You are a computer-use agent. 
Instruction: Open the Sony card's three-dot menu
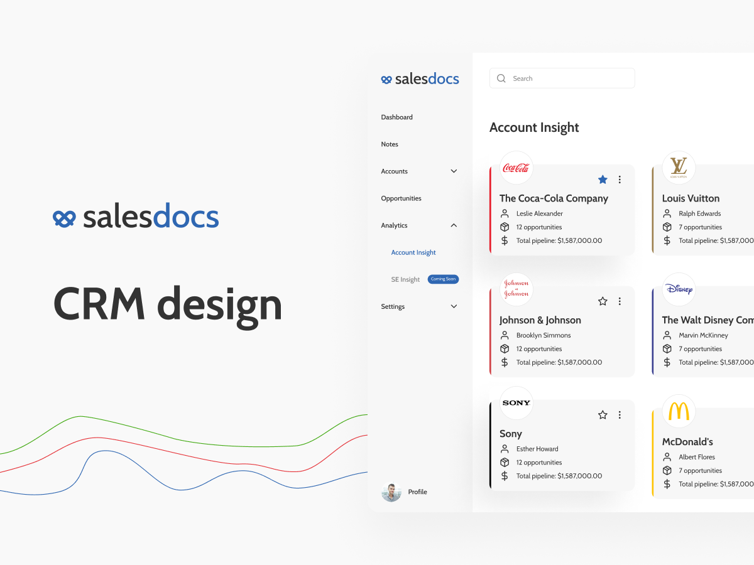click(x=620, y=415)
